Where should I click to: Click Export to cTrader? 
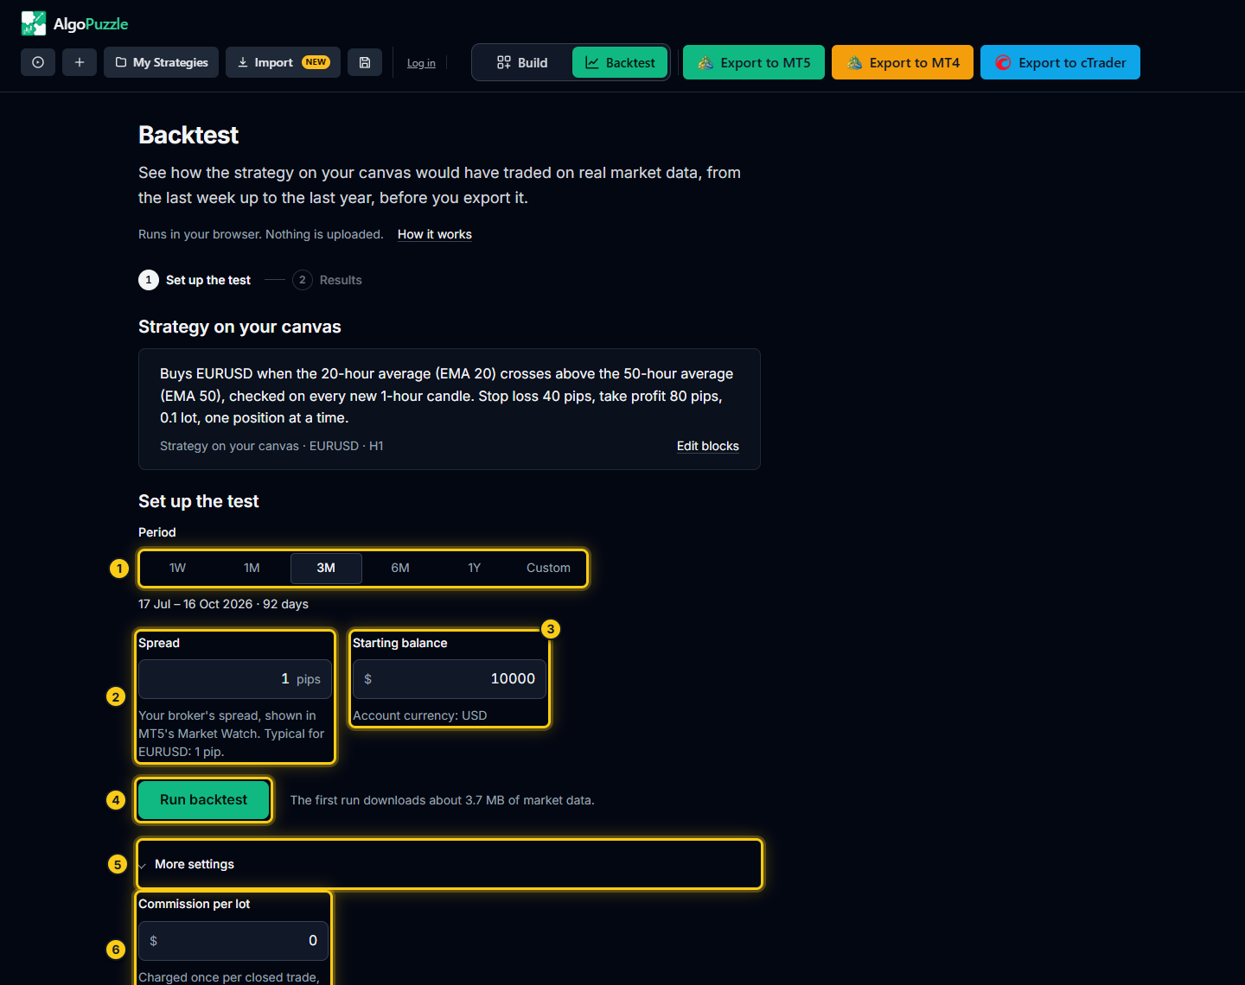(1060, 62)
